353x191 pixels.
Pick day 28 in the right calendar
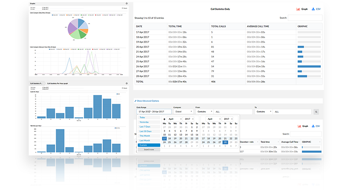click(225, 142)
